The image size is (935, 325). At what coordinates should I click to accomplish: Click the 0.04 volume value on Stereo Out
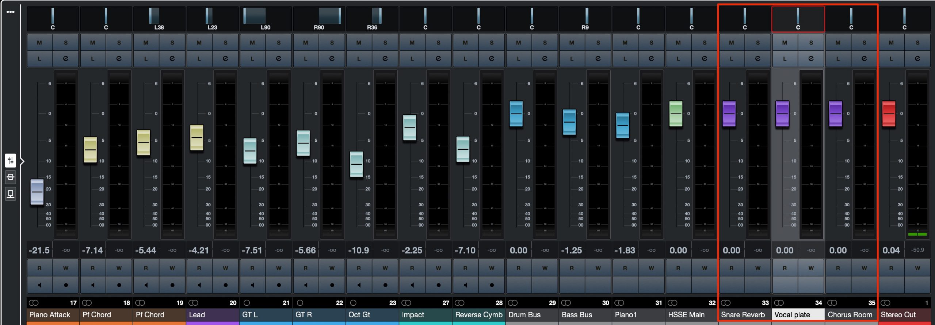tap(891, 251)
